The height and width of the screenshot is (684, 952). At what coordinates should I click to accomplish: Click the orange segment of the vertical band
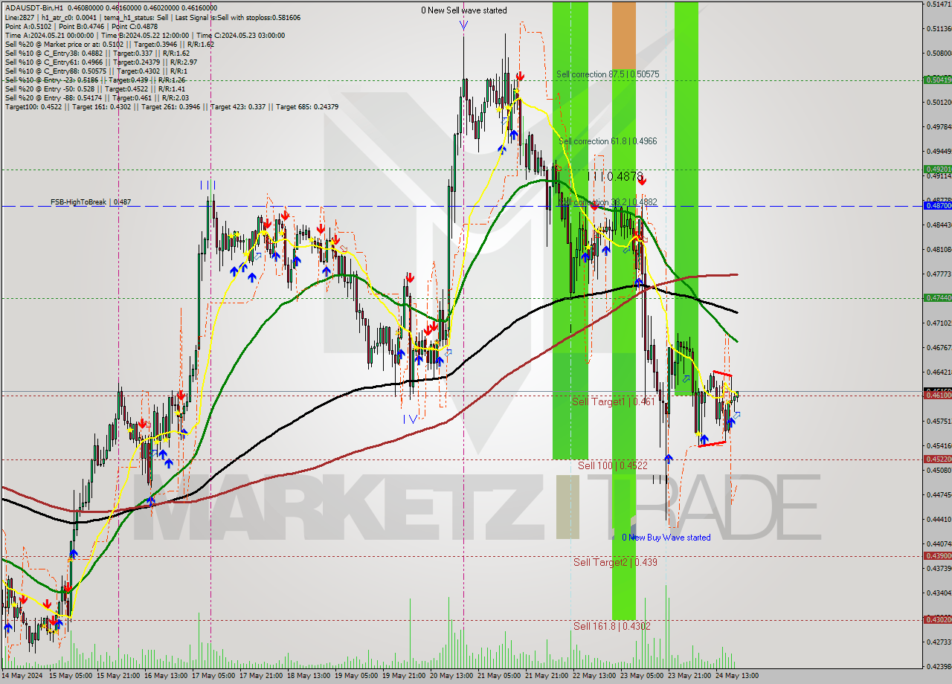[624, 36]
